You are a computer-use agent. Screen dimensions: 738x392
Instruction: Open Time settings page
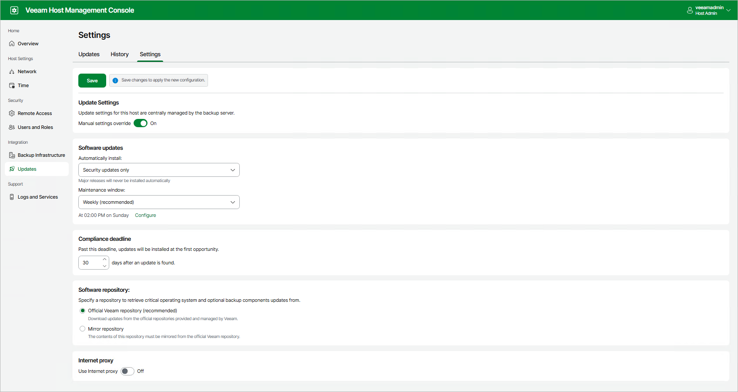point(37,85)
